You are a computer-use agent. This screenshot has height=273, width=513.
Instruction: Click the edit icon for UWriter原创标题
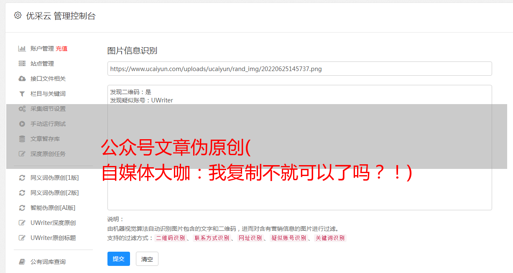[x=22, y=238]
